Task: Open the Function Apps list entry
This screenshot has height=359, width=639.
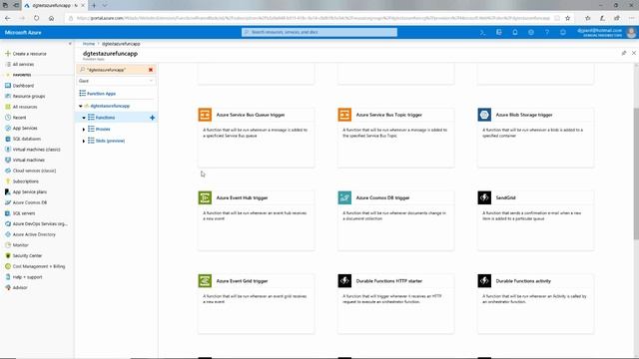Action: pos(101,94)
